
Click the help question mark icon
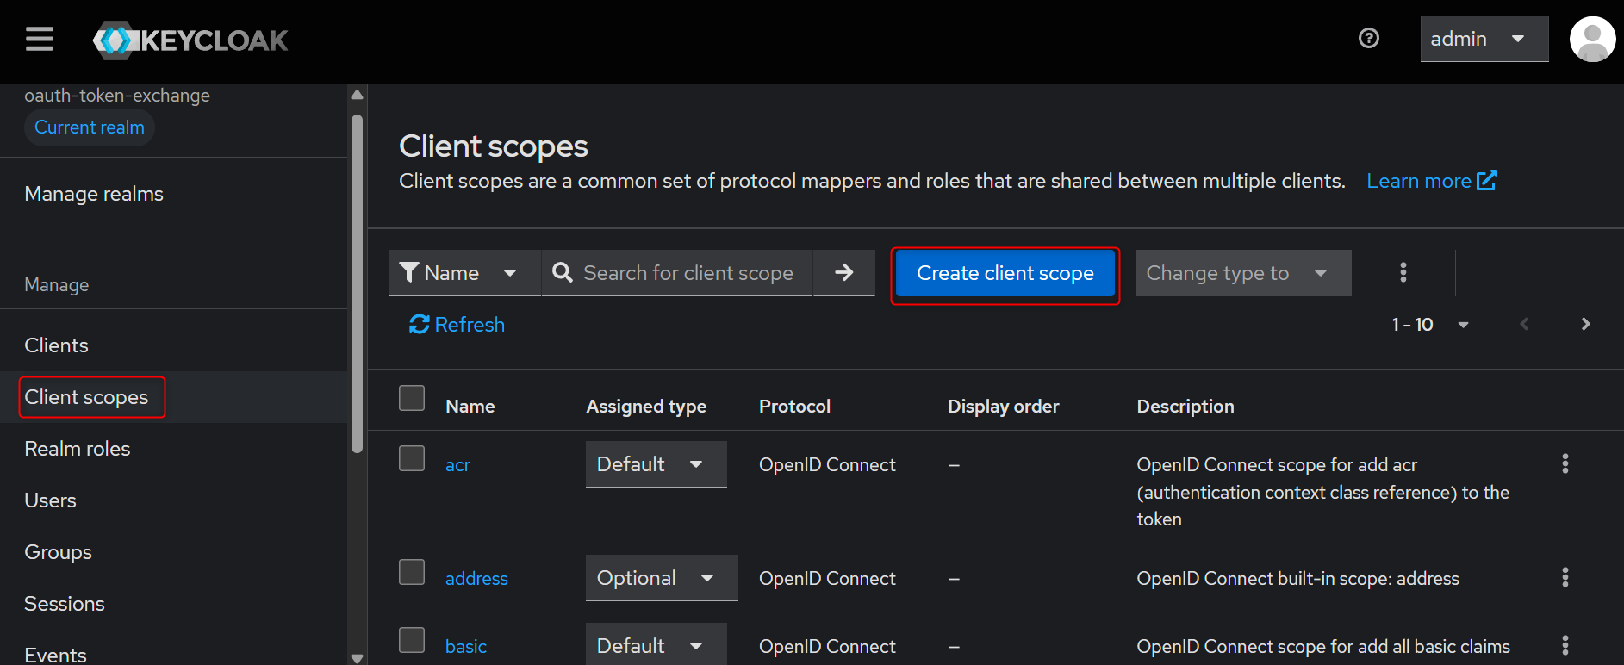[x=1368, y=39]
